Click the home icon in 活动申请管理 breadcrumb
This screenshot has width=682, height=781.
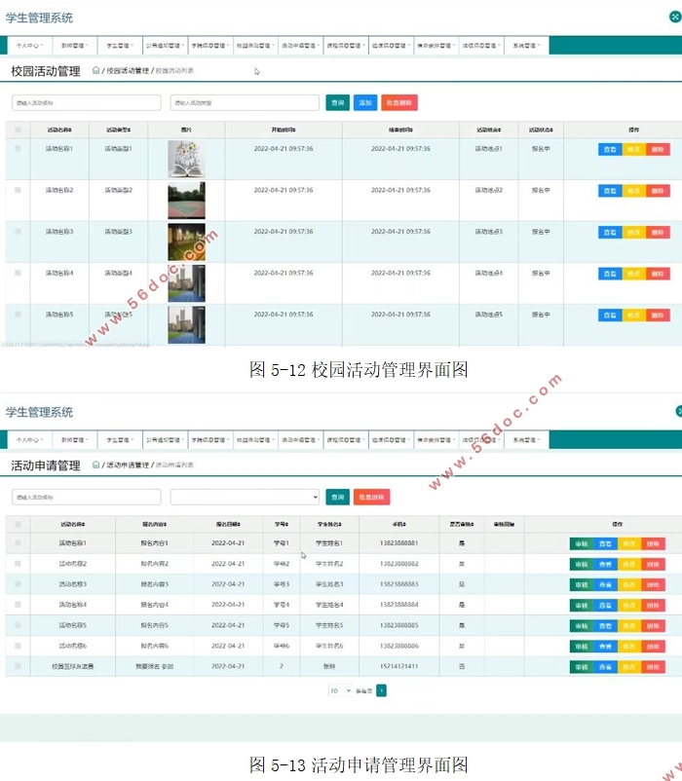click(95, 465)
